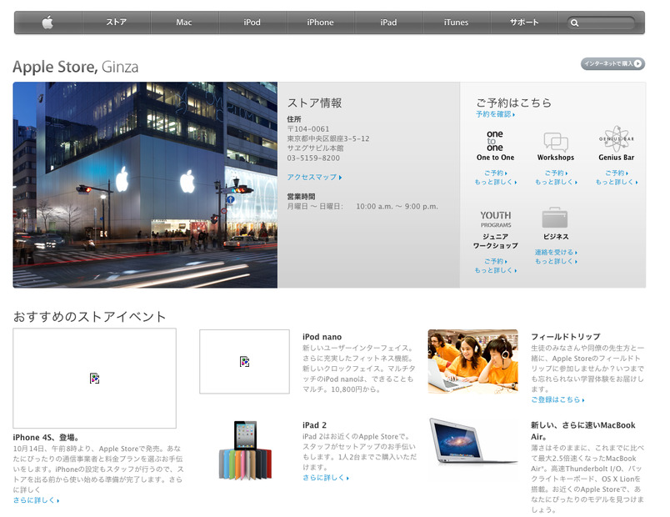
Task: Click the Workshops label
Action: click(556, 158)
